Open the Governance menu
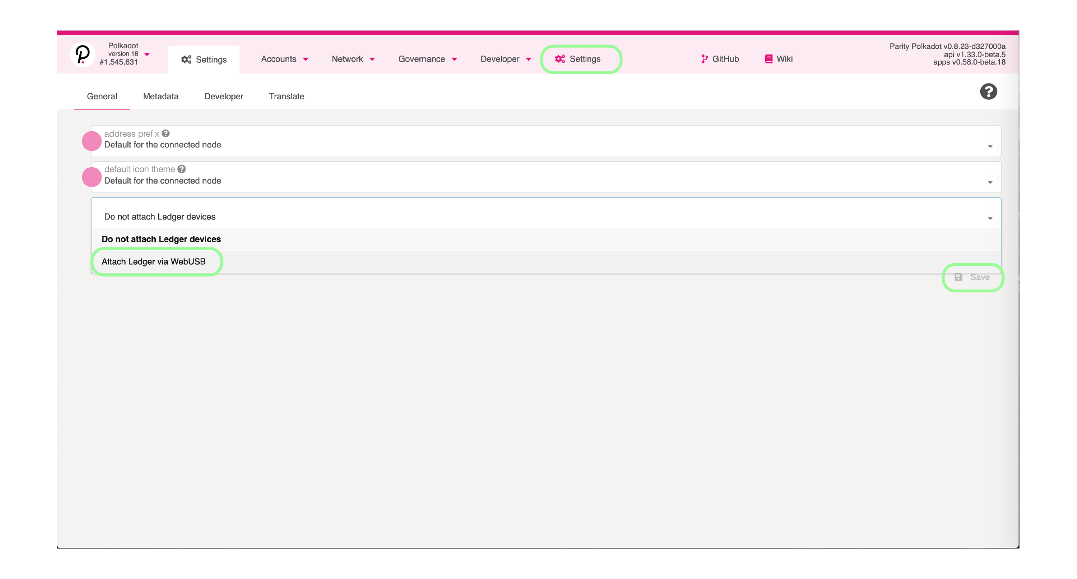Viewport: 1077px width, 579px height. [x=428, y=59]
